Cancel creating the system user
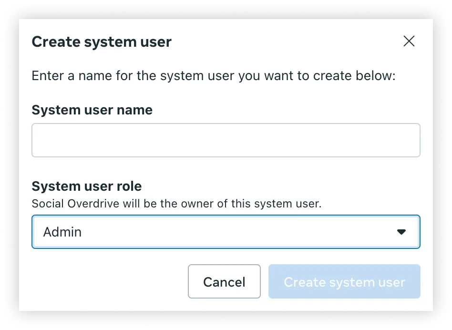Screen dimensions: 452x330 tap(224, 281)
